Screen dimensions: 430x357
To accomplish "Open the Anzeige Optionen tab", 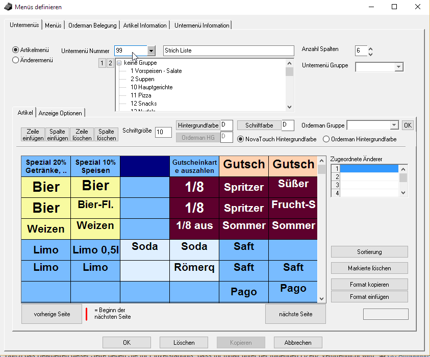I will pos(60,113).
